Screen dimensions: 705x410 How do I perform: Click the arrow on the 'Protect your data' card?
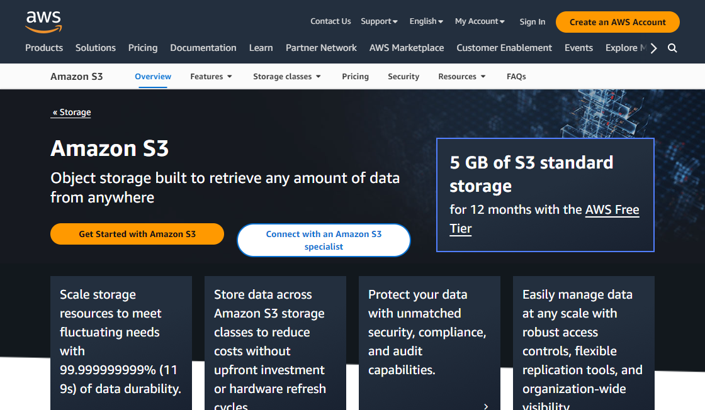pyautogui.click(x=486, y=406)
